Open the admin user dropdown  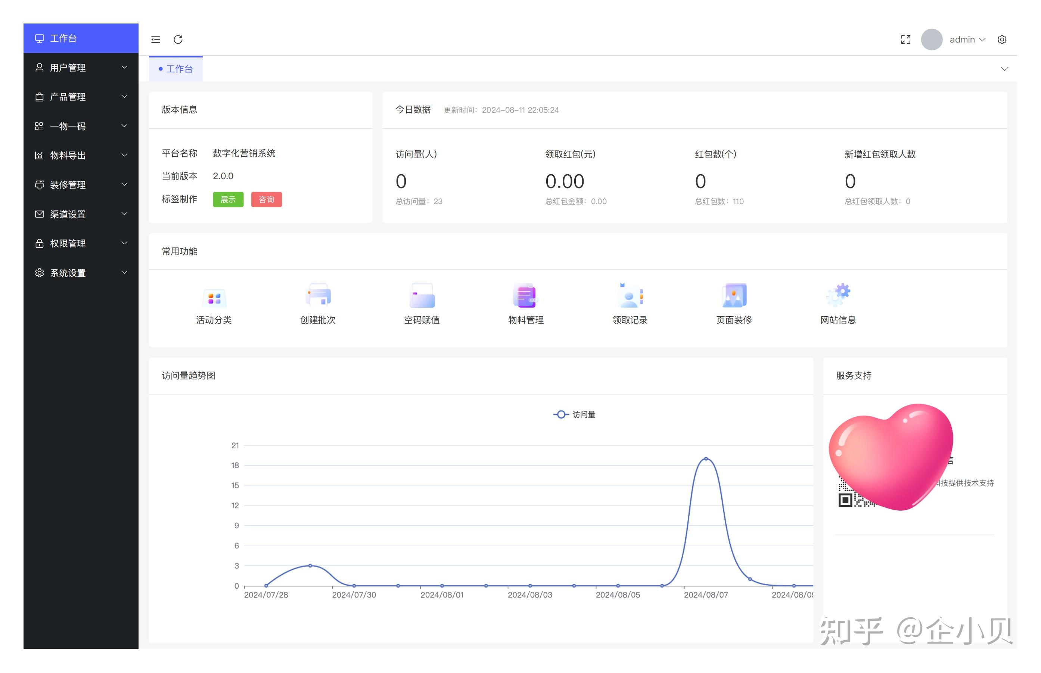click(x=967, y=39)
